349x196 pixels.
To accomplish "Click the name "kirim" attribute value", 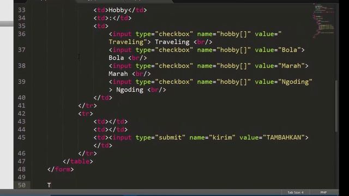I will (222, 138).
